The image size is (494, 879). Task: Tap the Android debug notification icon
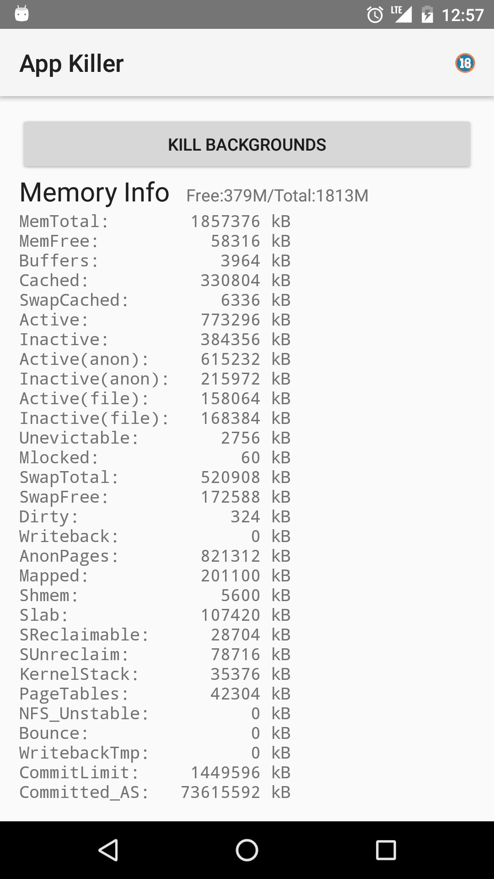(x=21, y=14)
